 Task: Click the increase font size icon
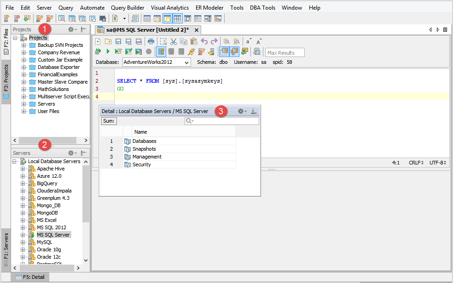click(259, 41)
